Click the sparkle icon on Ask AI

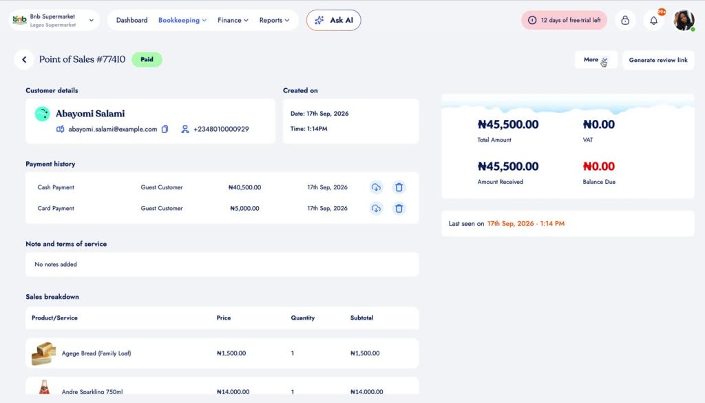(x=319, y=20)
